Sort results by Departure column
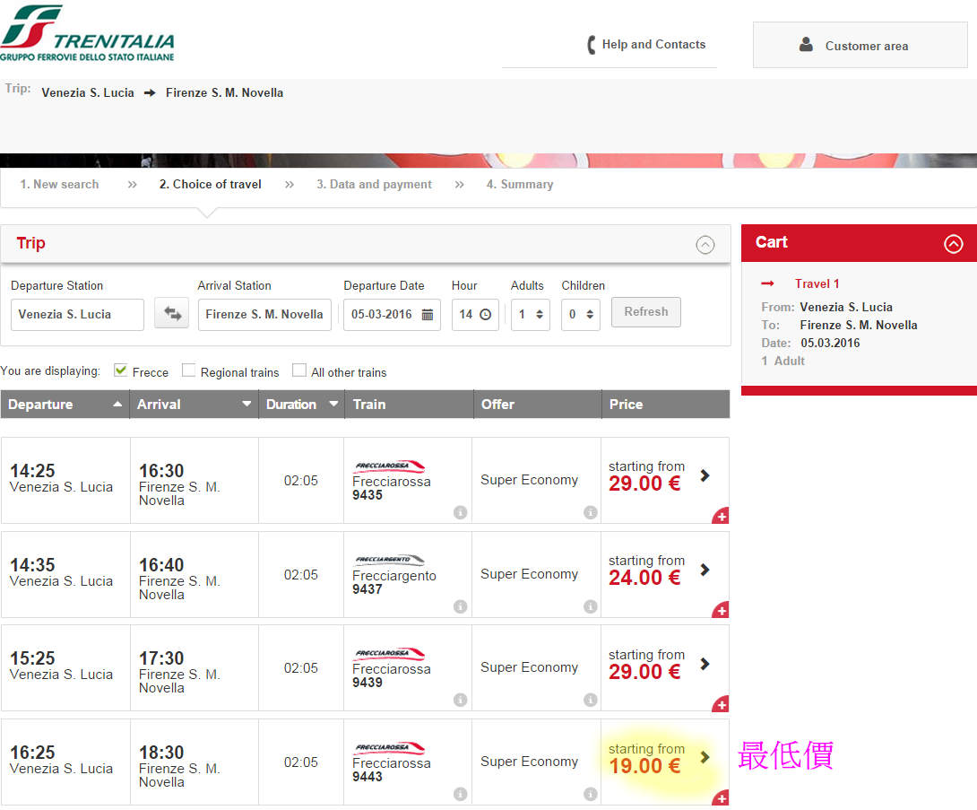 [65, 404]
